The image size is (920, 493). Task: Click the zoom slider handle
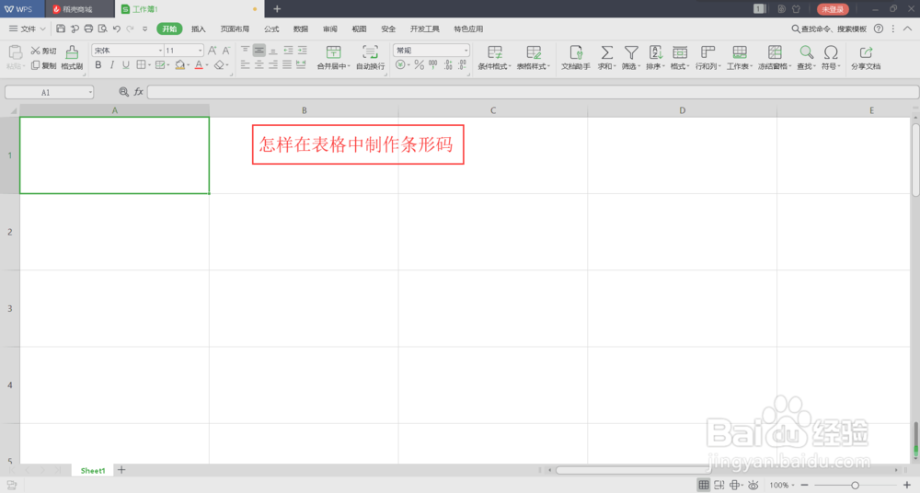click(x=855, y=485)
